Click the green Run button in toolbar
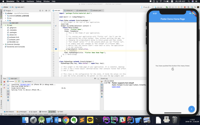The height and width of the screenshot is (125, 200). click(167, 7)
